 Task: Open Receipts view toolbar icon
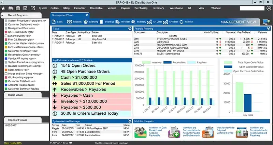tap(70, 22)
